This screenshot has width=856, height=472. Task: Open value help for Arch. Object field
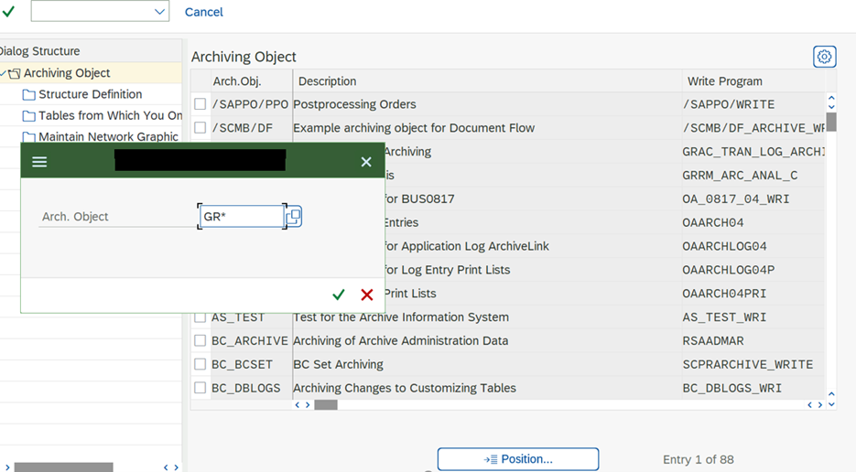pyautogui.click(x=294, y=216)
